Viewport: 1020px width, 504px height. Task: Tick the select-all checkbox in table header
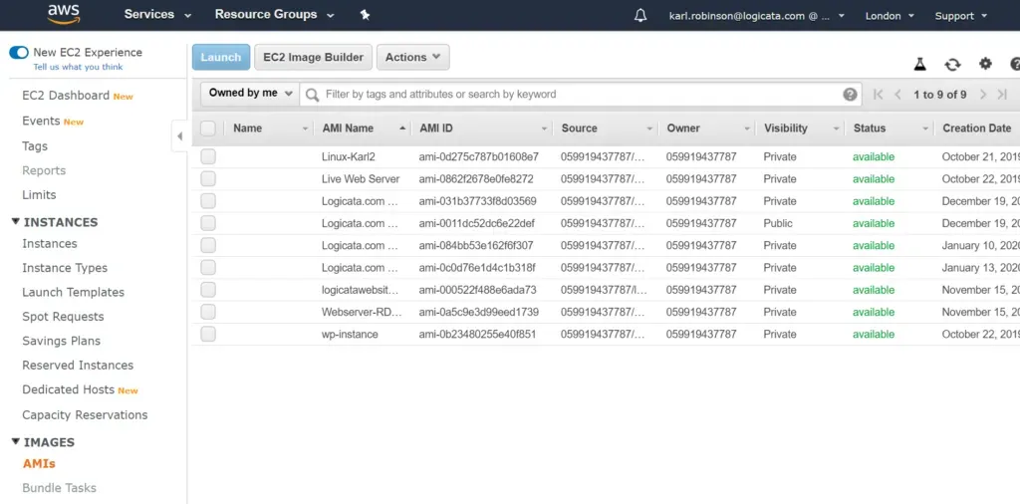pyautogui.click(x=208, y=128)
